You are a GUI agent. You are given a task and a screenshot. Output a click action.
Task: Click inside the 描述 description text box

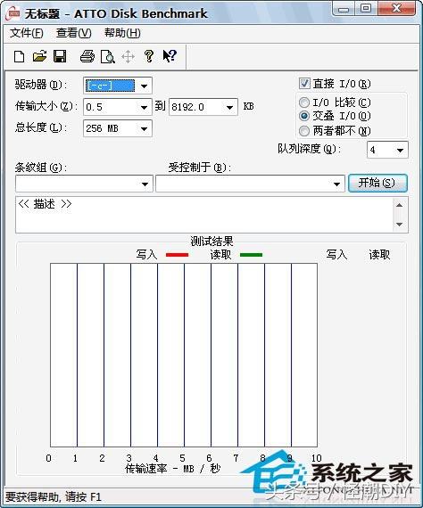pos(204,215)
